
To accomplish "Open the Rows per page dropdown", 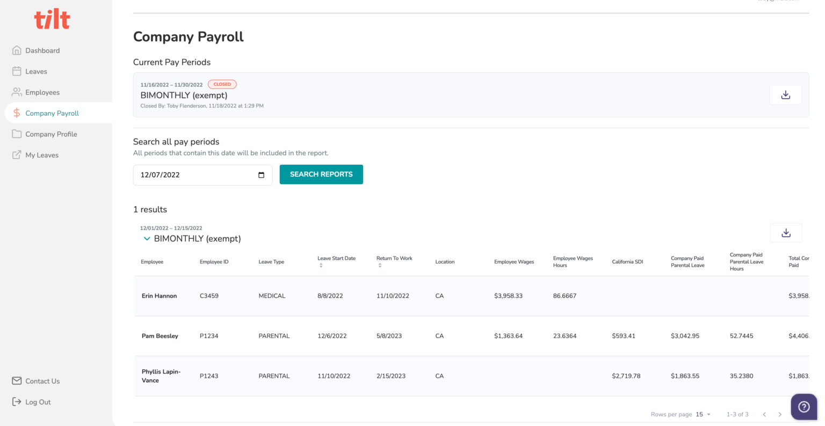I will [x=702, y=414].
